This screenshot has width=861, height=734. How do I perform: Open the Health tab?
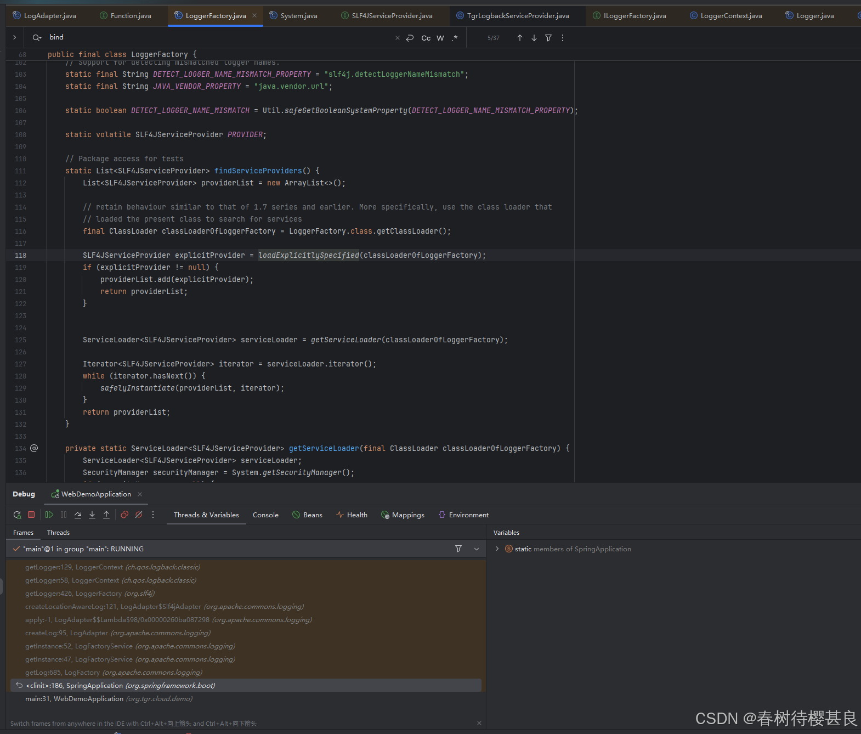click(352, 515)
